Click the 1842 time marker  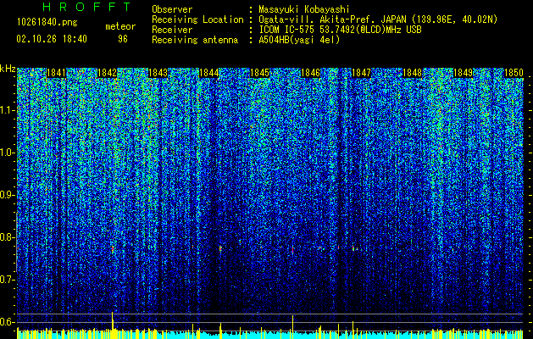(x=107, y=73)
